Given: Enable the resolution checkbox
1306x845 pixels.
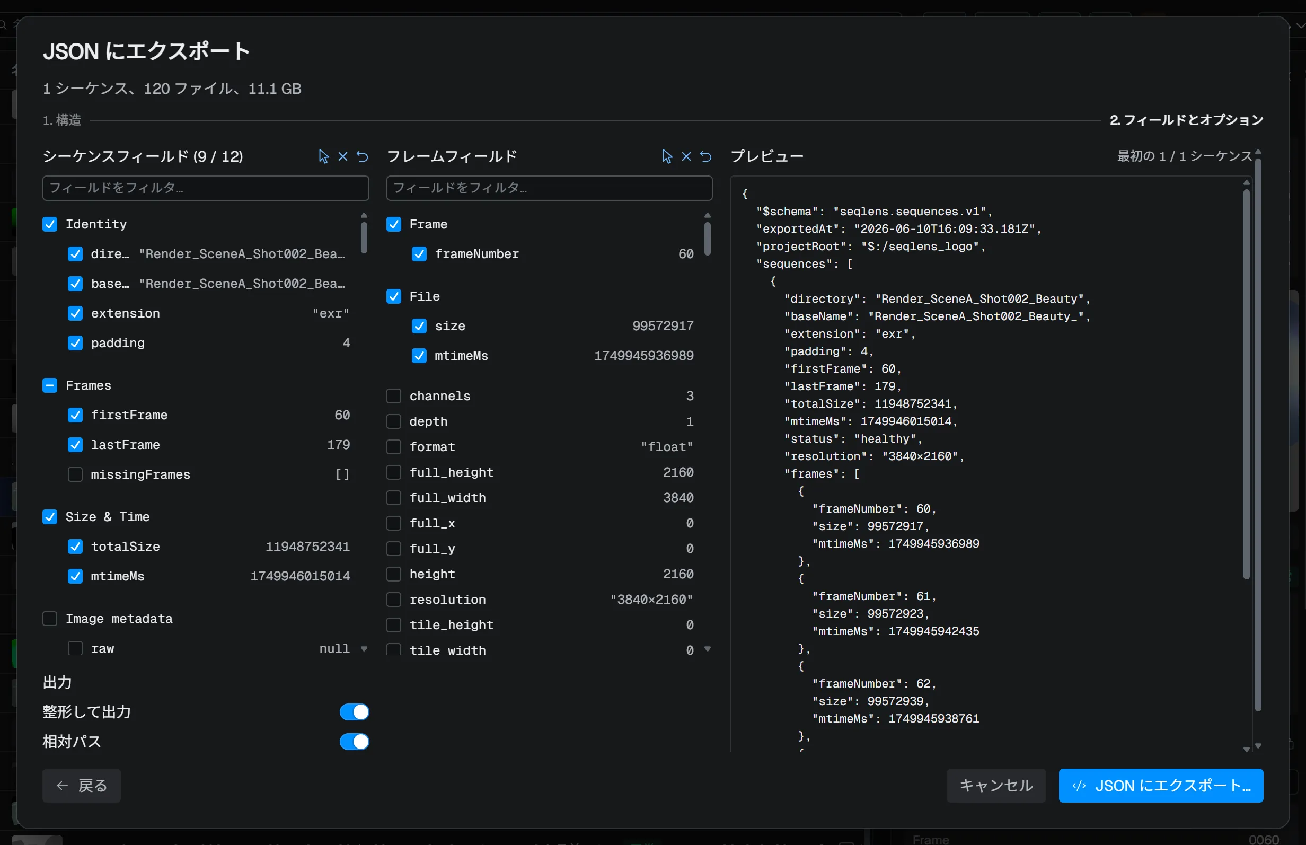Looking at the screenshot, I should (394, 600).
